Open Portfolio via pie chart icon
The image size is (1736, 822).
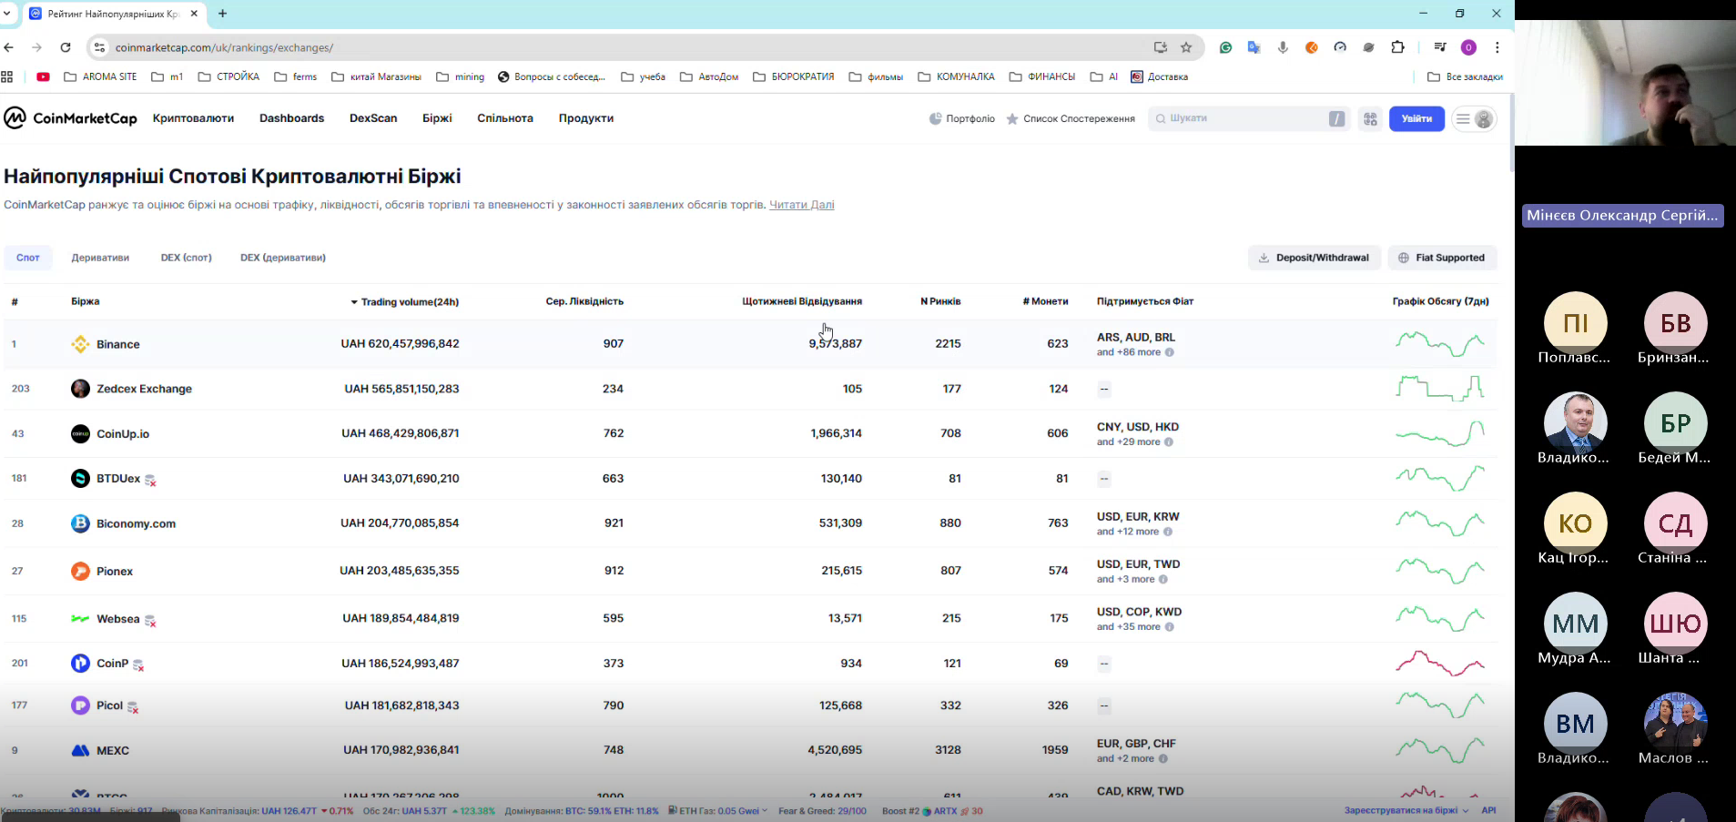[x=935, y=118]
